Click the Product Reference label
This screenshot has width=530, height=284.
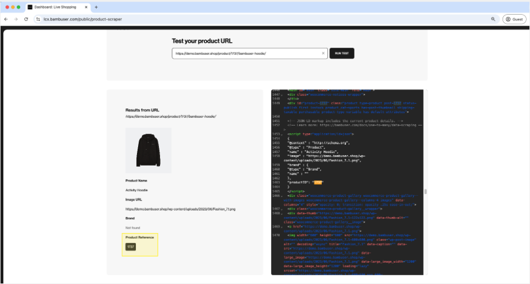[140, 237]
